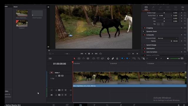Viewport: 188px width, 106px height.
Task: Switch to the Effects inspector tab
Action: 160,8
